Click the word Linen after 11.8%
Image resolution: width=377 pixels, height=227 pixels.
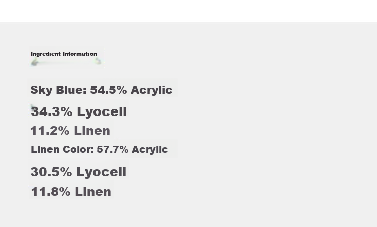(x=93, y=192)
